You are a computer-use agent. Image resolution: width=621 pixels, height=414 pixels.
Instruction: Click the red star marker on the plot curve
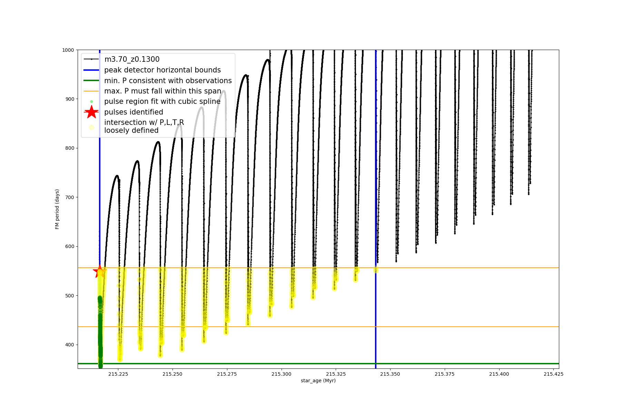coord(100,272)
